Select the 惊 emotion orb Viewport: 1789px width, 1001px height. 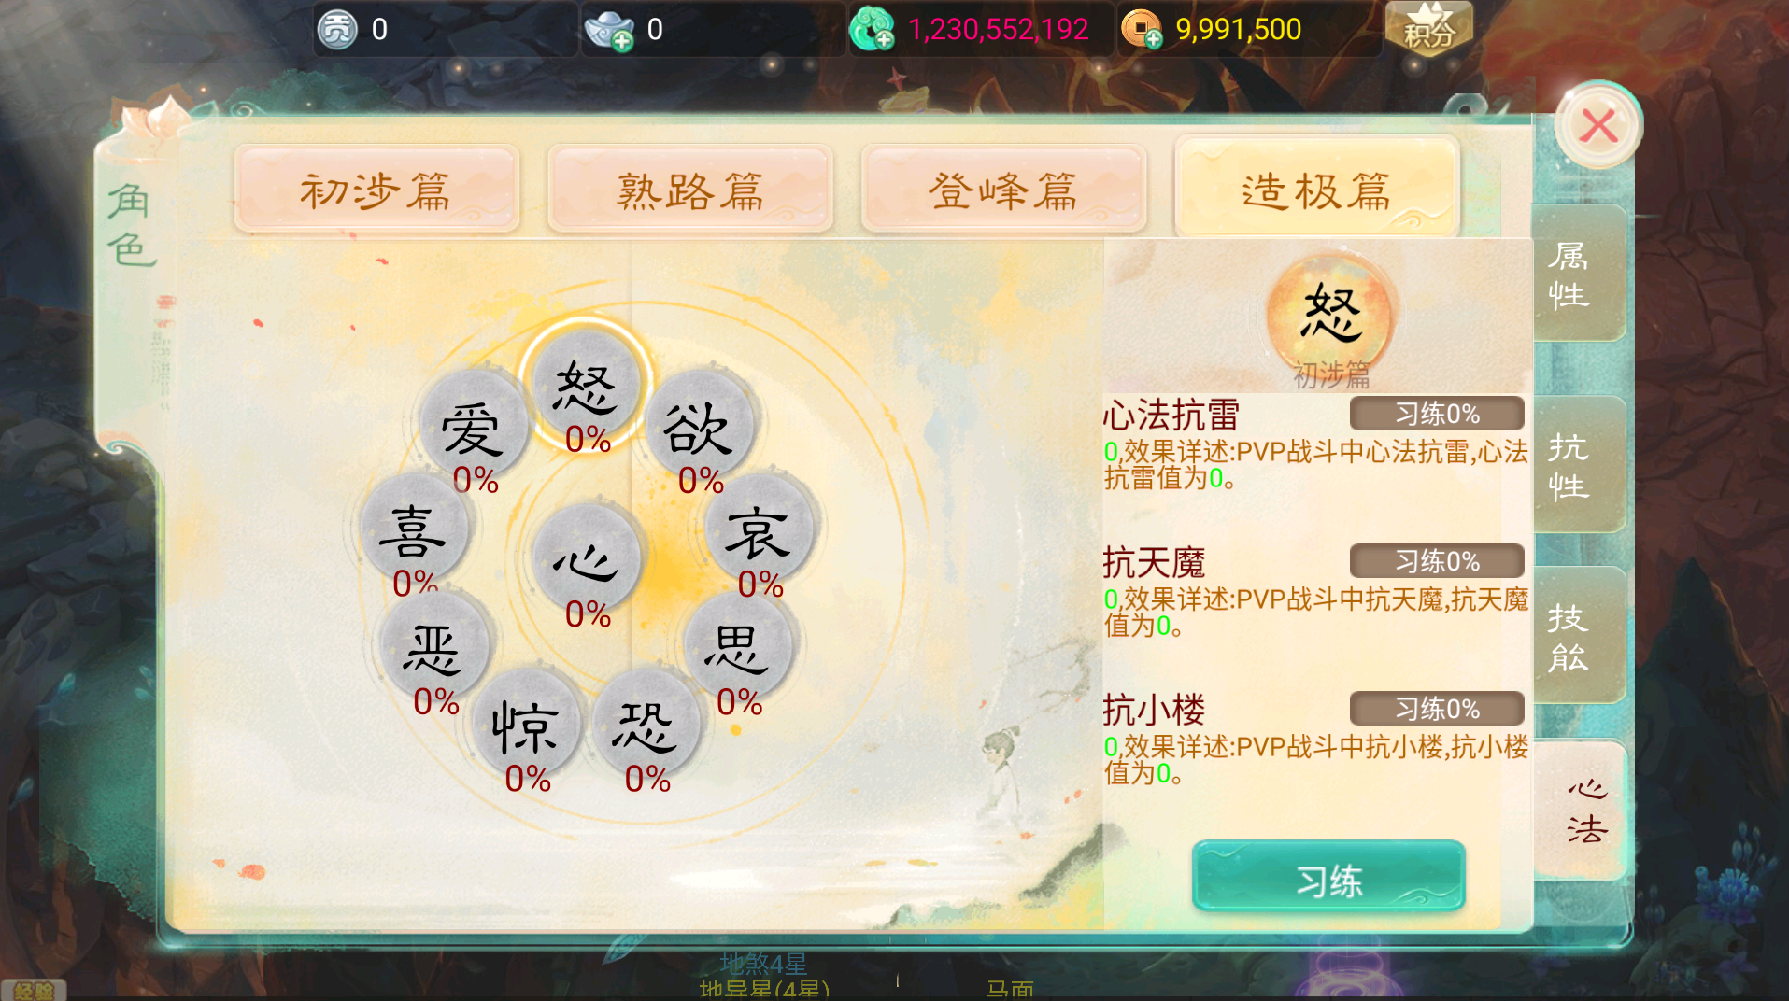(x=526, y=724)
